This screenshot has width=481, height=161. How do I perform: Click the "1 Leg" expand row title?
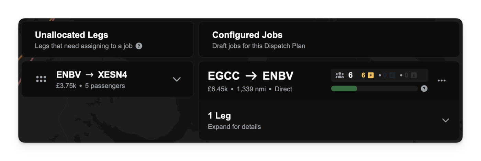(x=219, y=116)
